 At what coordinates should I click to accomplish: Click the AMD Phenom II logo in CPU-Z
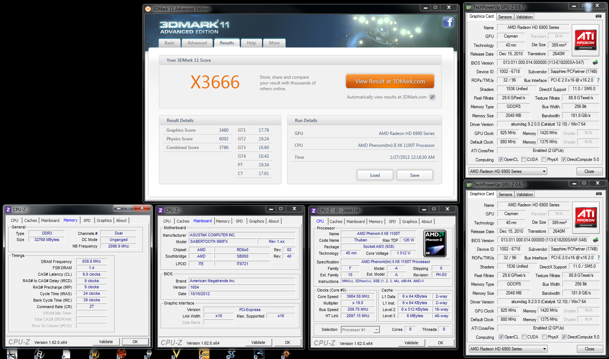tap(435, 243)
